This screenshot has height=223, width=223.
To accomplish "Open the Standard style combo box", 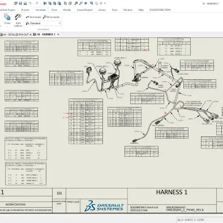I will point(45,23).
